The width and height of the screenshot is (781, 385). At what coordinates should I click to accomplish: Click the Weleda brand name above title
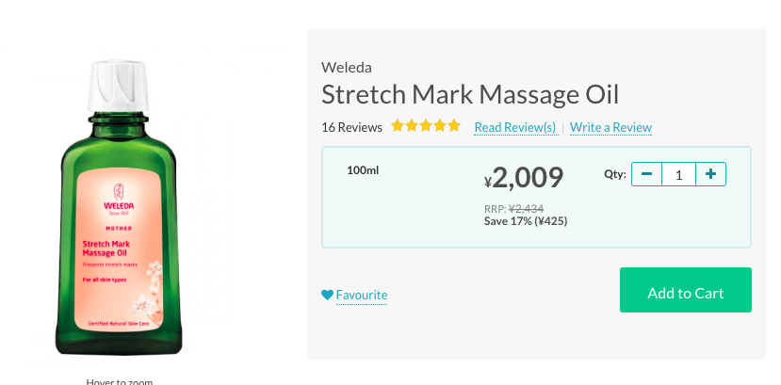coord(346,67)
